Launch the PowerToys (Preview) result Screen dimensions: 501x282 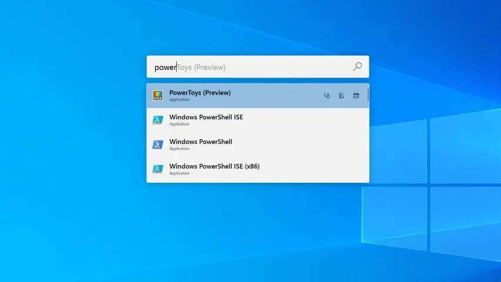point(200,93)
